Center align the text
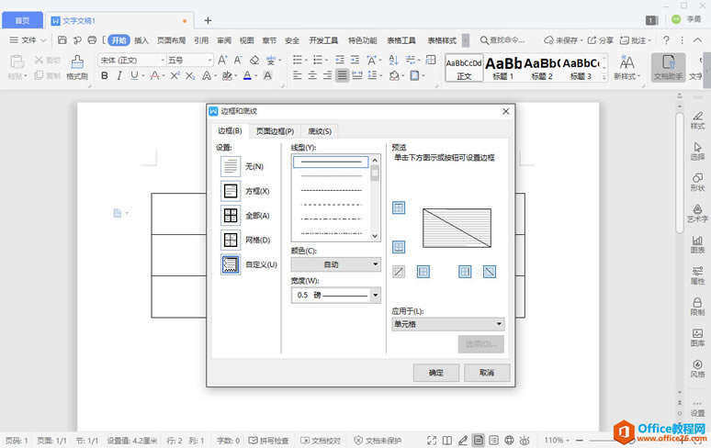711x448 pixels. (x=312, y=75)
